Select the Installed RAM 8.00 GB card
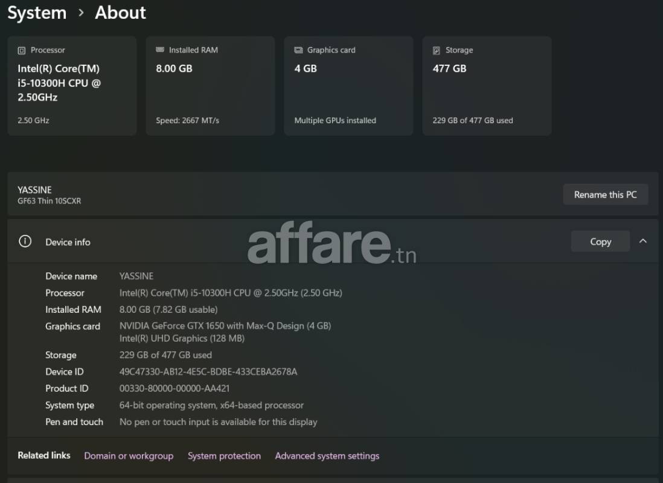Viewport: 663px width, 483px height. tap(210, 86)
